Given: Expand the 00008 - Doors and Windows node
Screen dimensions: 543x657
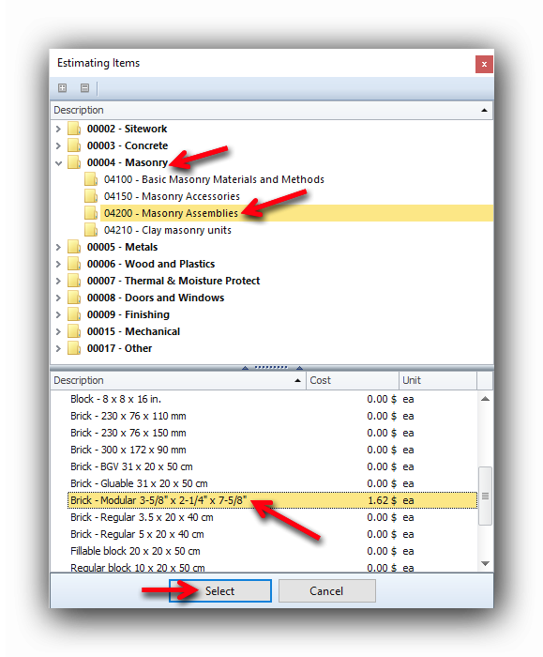Looking at the screenshot, I should [x=58, y=298].
